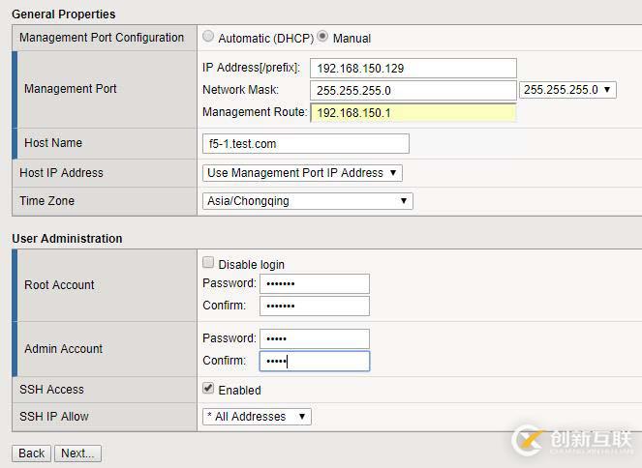This screenshot has width=642, height=468.
Task: Click the IP Address field with 192.168.150.129
Action: click(413, 68)
